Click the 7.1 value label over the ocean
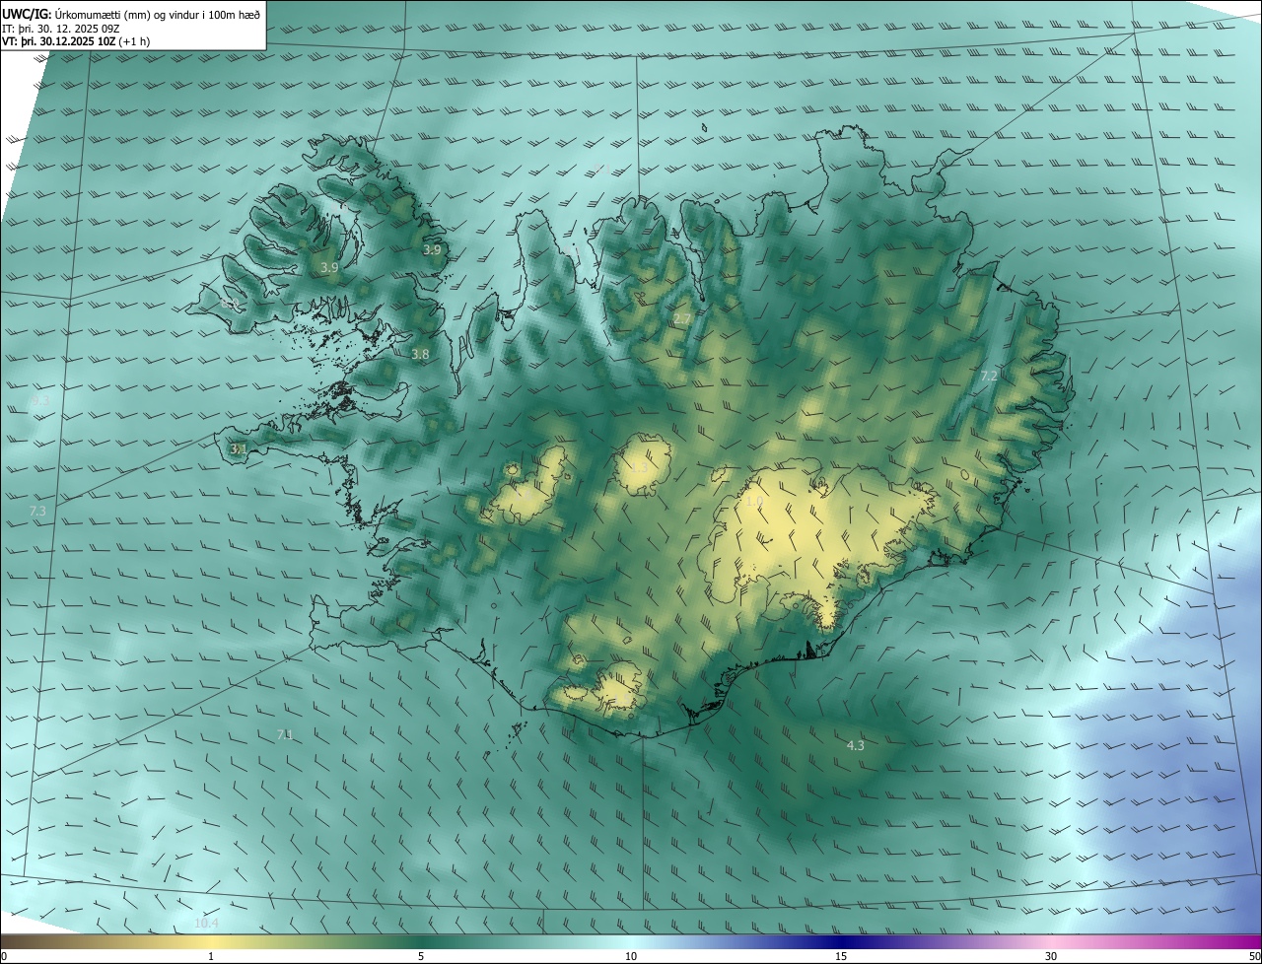 [285, 734]
